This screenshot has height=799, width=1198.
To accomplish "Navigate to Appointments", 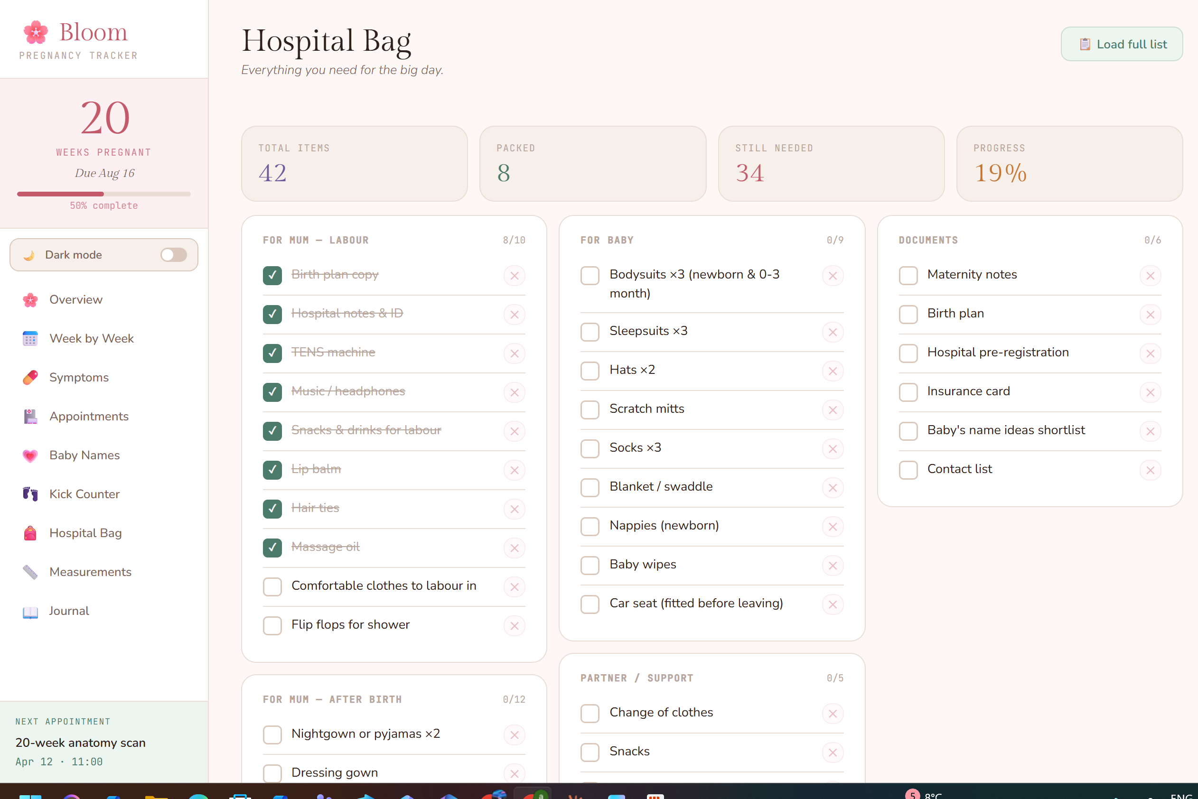I will (x=103, y=416).
